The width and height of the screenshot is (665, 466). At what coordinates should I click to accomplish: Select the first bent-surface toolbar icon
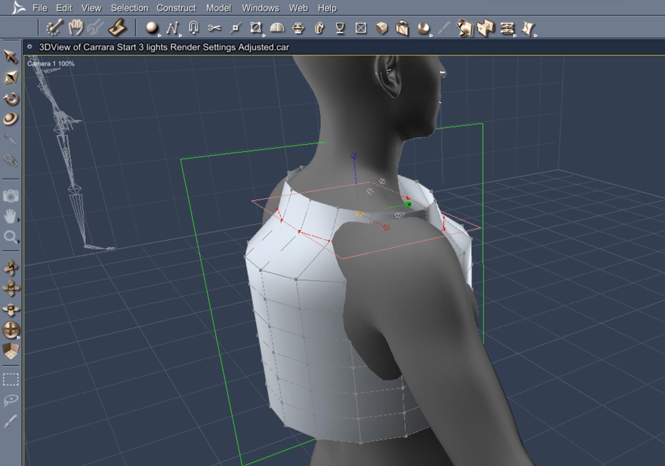tap(464, 28)
